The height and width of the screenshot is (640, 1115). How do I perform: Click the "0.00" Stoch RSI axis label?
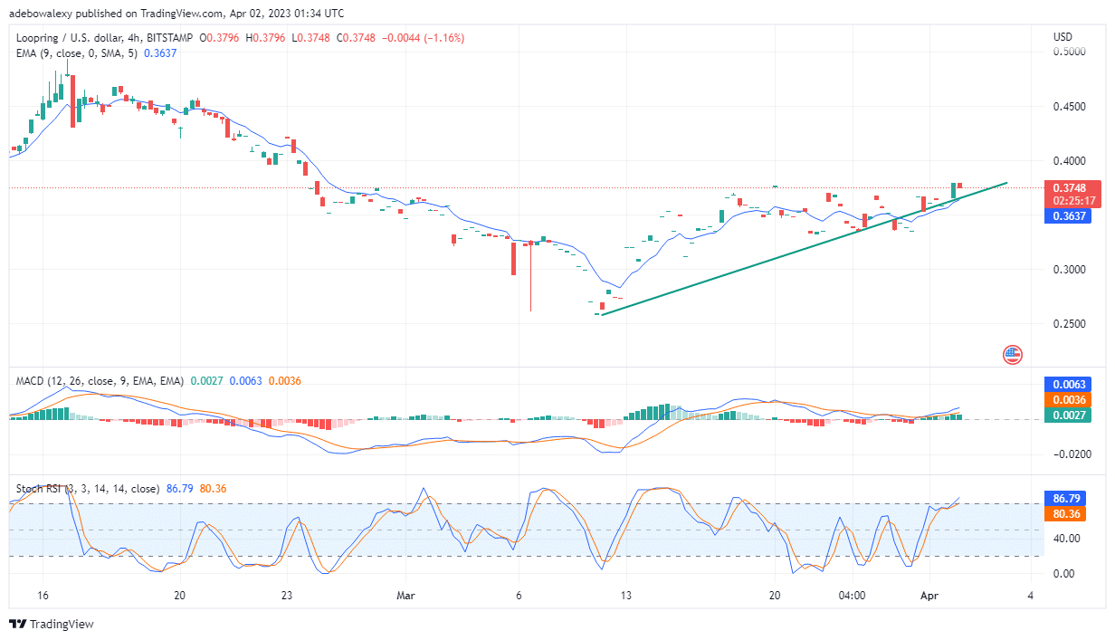coord(1063,573)
